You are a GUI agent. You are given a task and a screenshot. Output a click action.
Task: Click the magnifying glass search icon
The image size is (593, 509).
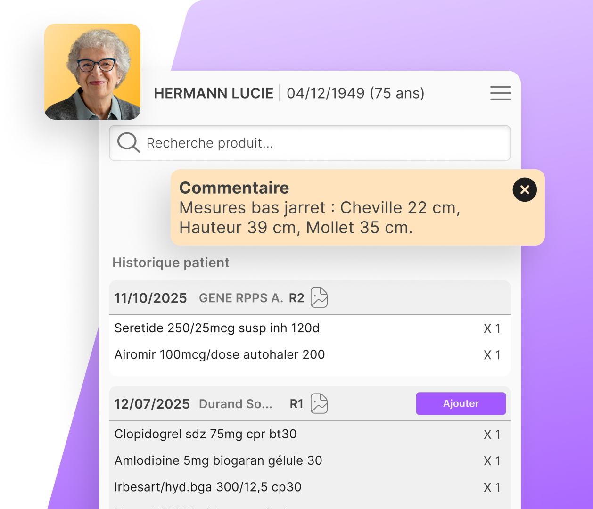pos(128,143)
